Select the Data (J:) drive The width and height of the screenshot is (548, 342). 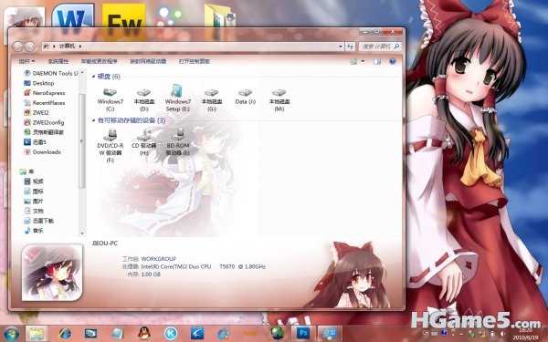tap(246, 97)
